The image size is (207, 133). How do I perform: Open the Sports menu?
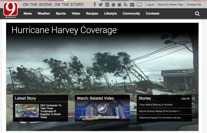click(61, 13)
